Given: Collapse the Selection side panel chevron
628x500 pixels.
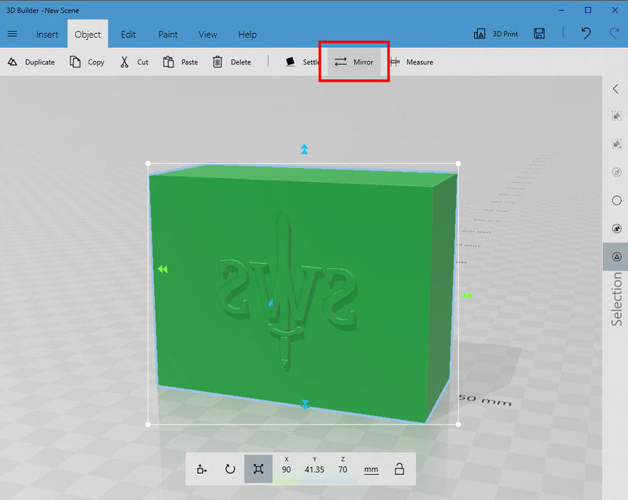Looking at the screenshot, I should point(616,89).
